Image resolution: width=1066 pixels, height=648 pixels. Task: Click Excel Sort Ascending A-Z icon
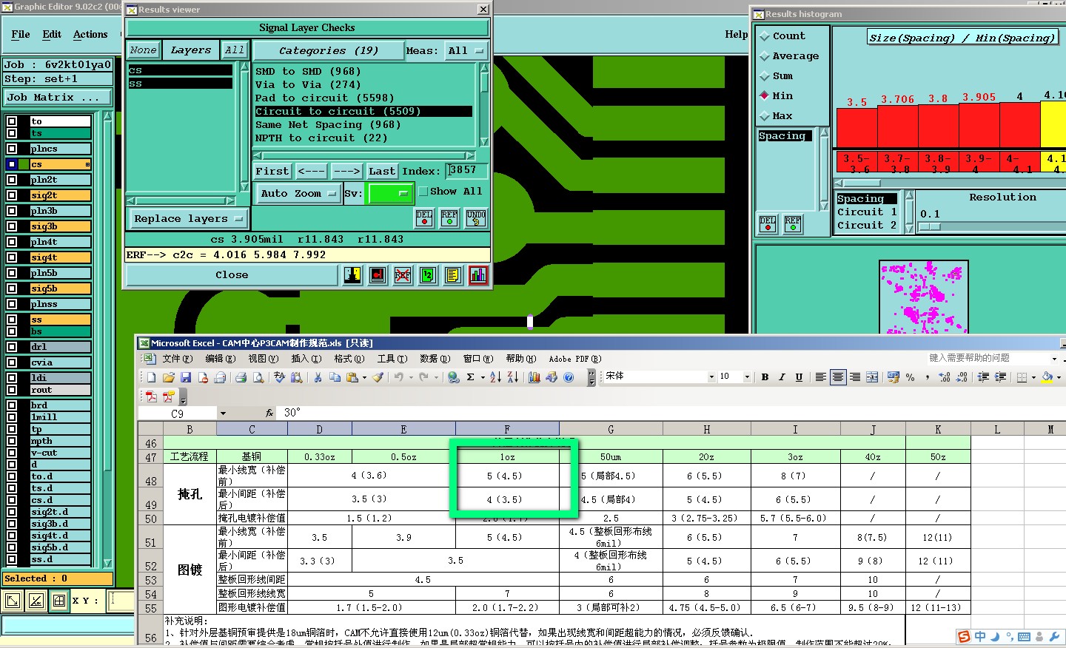495,377
